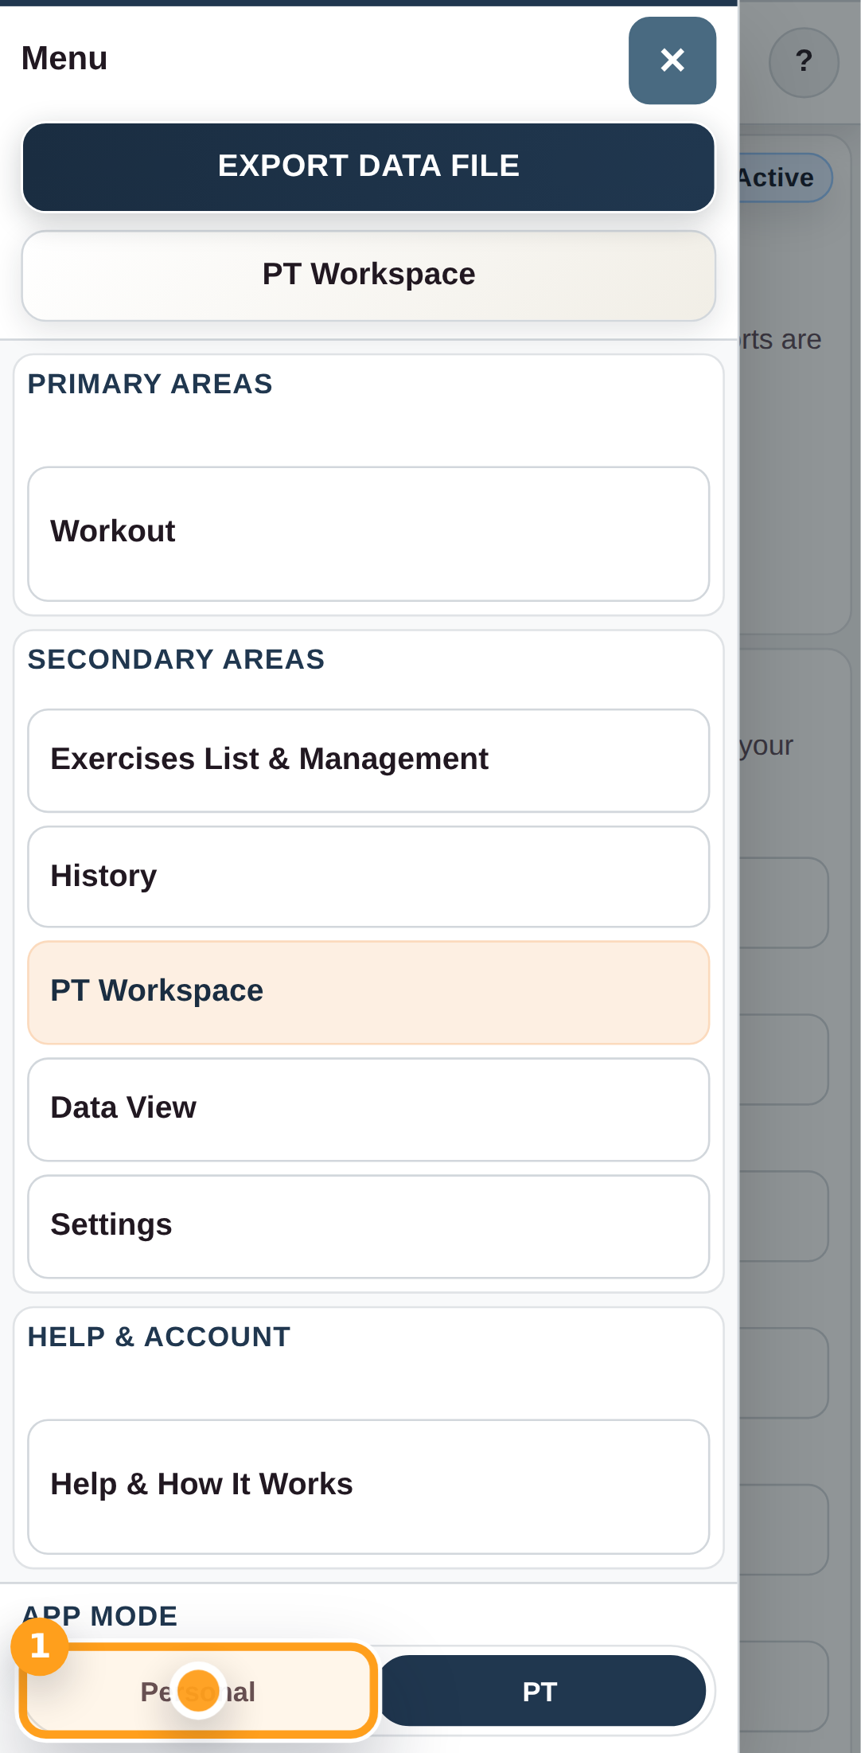Open the Data View item
This screenshot has height=1753, width=861.
coord(368,1108)
